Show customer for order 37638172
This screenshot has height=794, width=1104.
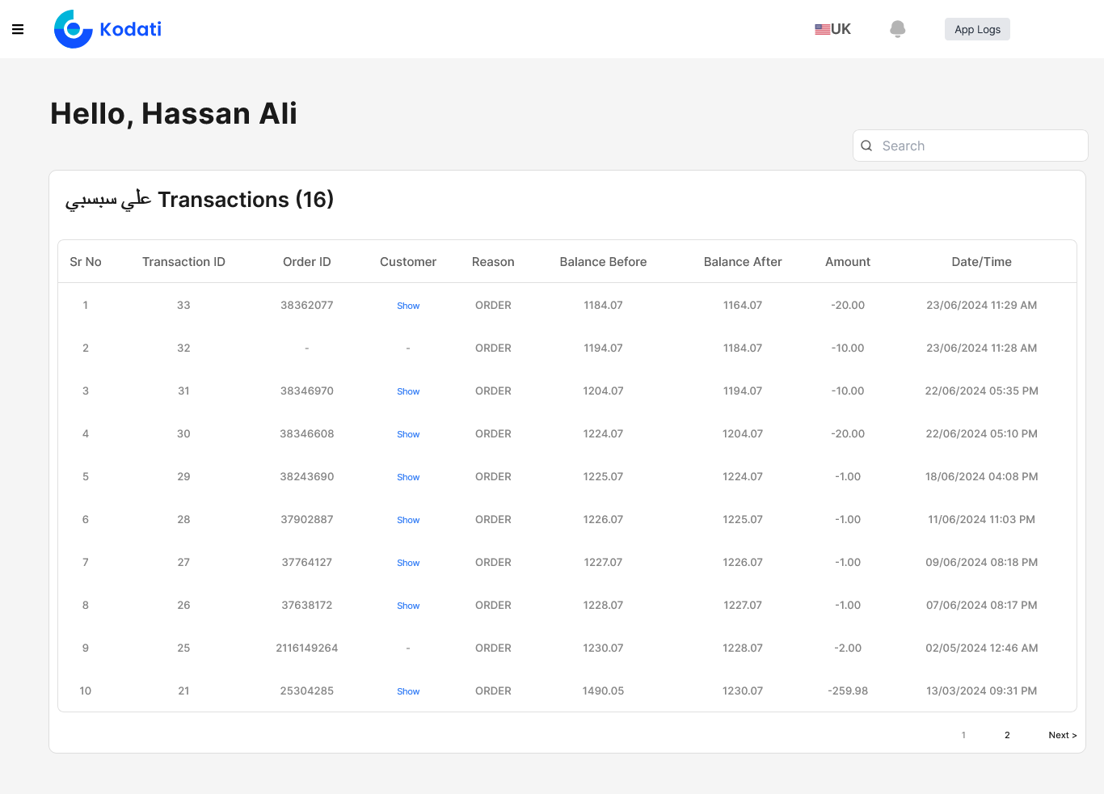point(408,606)
